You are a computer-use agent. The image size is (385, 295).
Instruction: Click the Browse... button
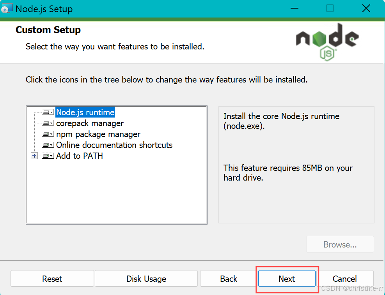point(340,244)
